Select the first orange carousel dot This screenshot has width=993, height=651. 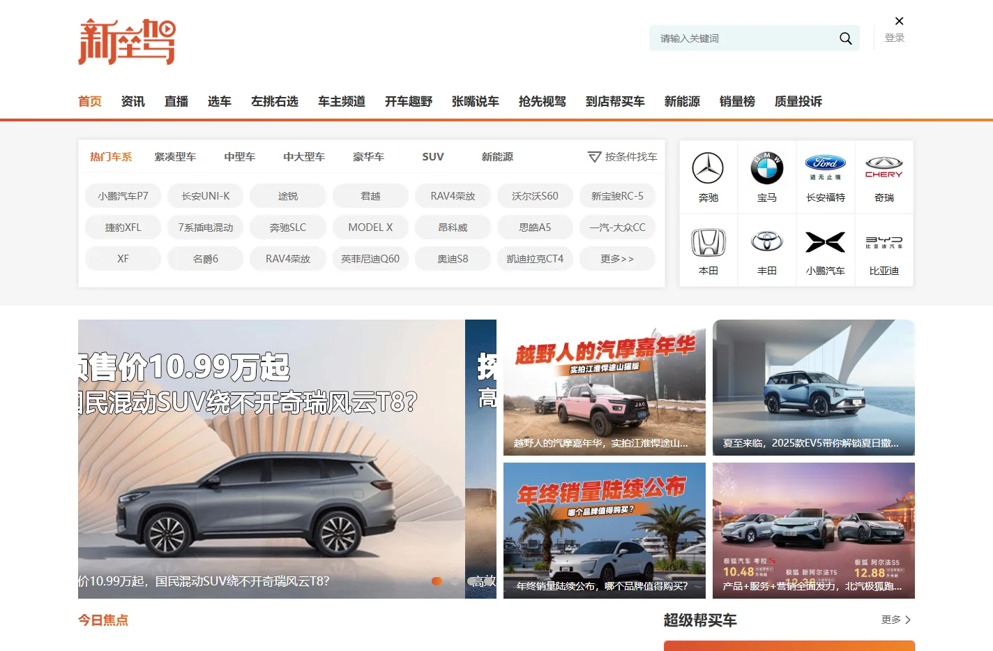point(437,581)
